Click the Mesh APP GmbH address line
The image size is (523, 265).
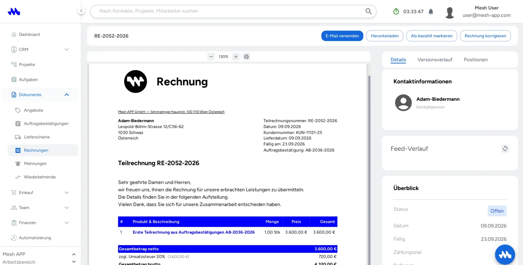pos(171,112)
